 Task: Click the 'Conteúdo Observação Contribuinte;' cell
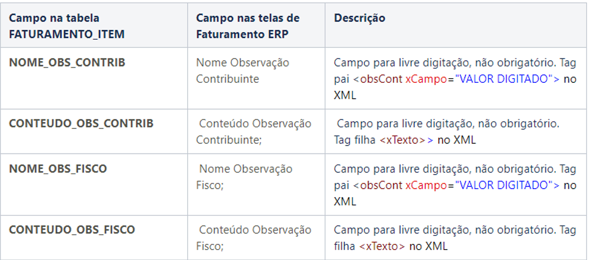[254, 132]
